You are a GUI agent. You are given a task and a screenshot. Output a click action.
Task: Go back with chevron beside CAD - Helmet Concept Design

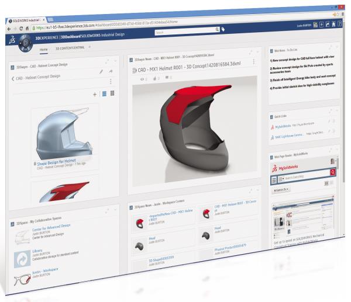[x=13, y=78]
